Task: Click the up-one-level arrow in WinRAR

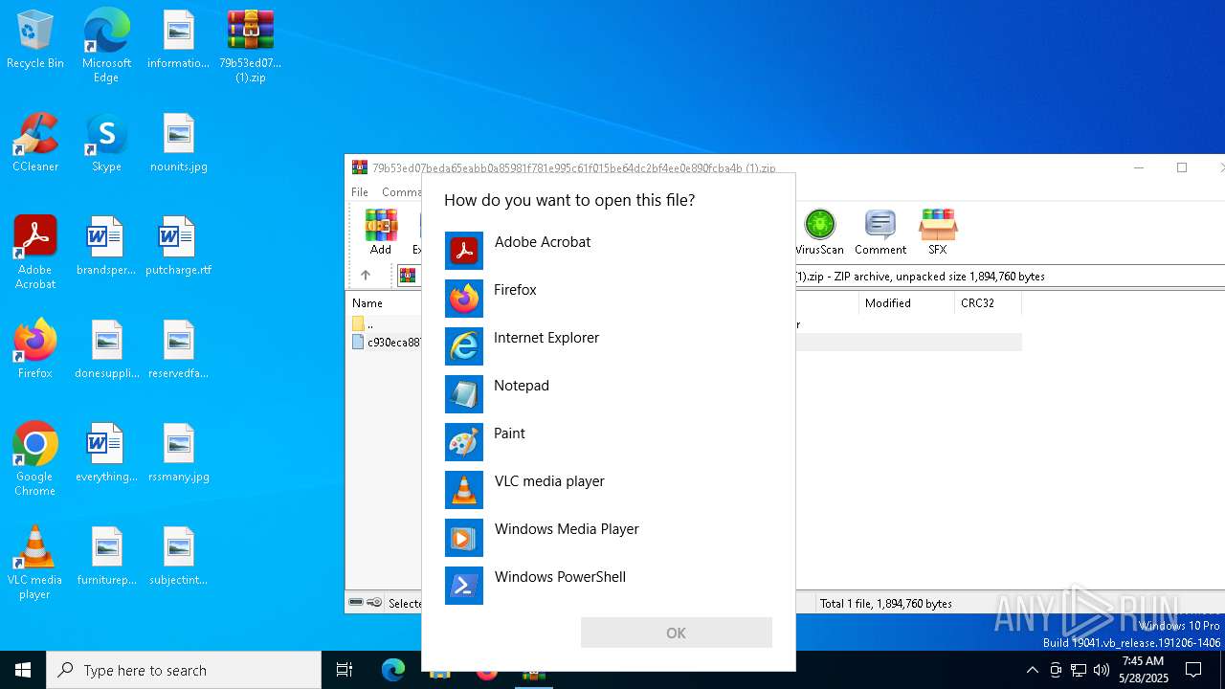Action: click(366, 276)
